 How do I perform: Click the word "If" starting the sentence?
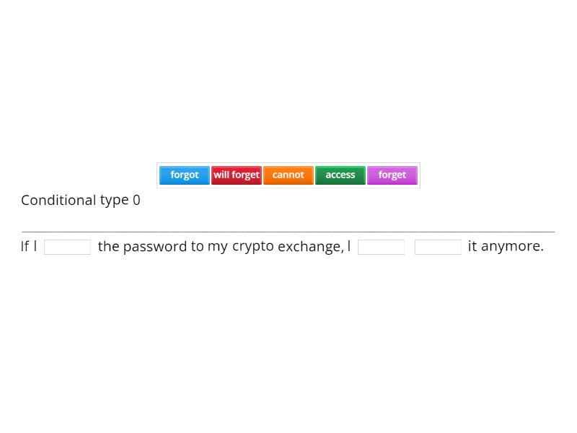25,246
